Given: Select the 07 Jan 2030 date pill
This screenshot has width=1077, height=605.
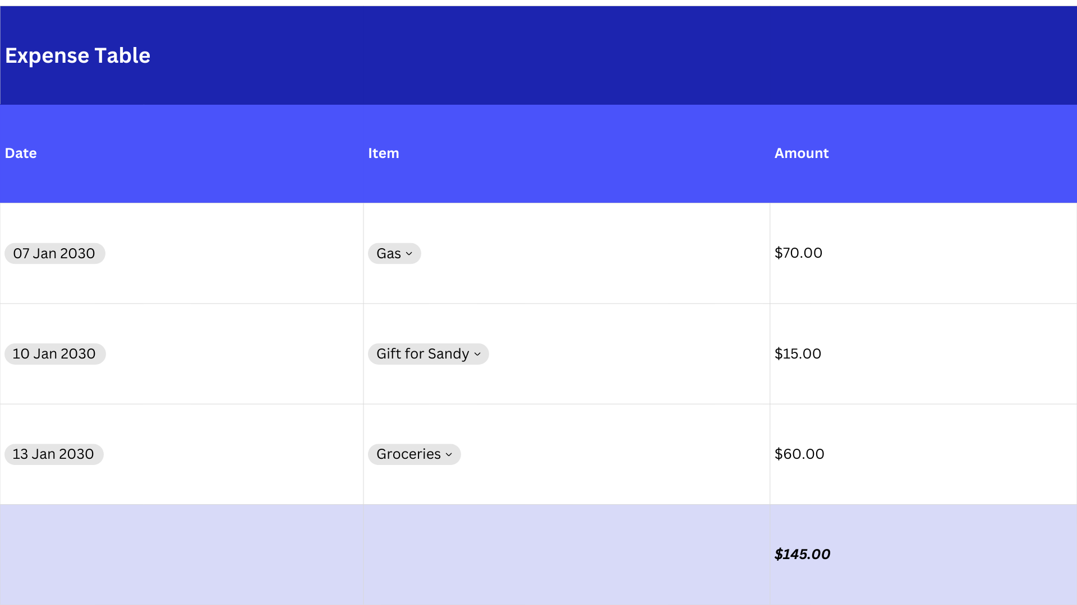Looking at the screenshot, I should [54, 253].
